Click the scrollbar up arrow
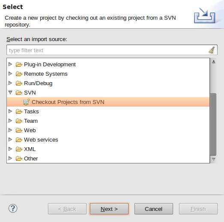Image resolution: width=224 pixels, height=222 pixels. click(x=214, y=62)
